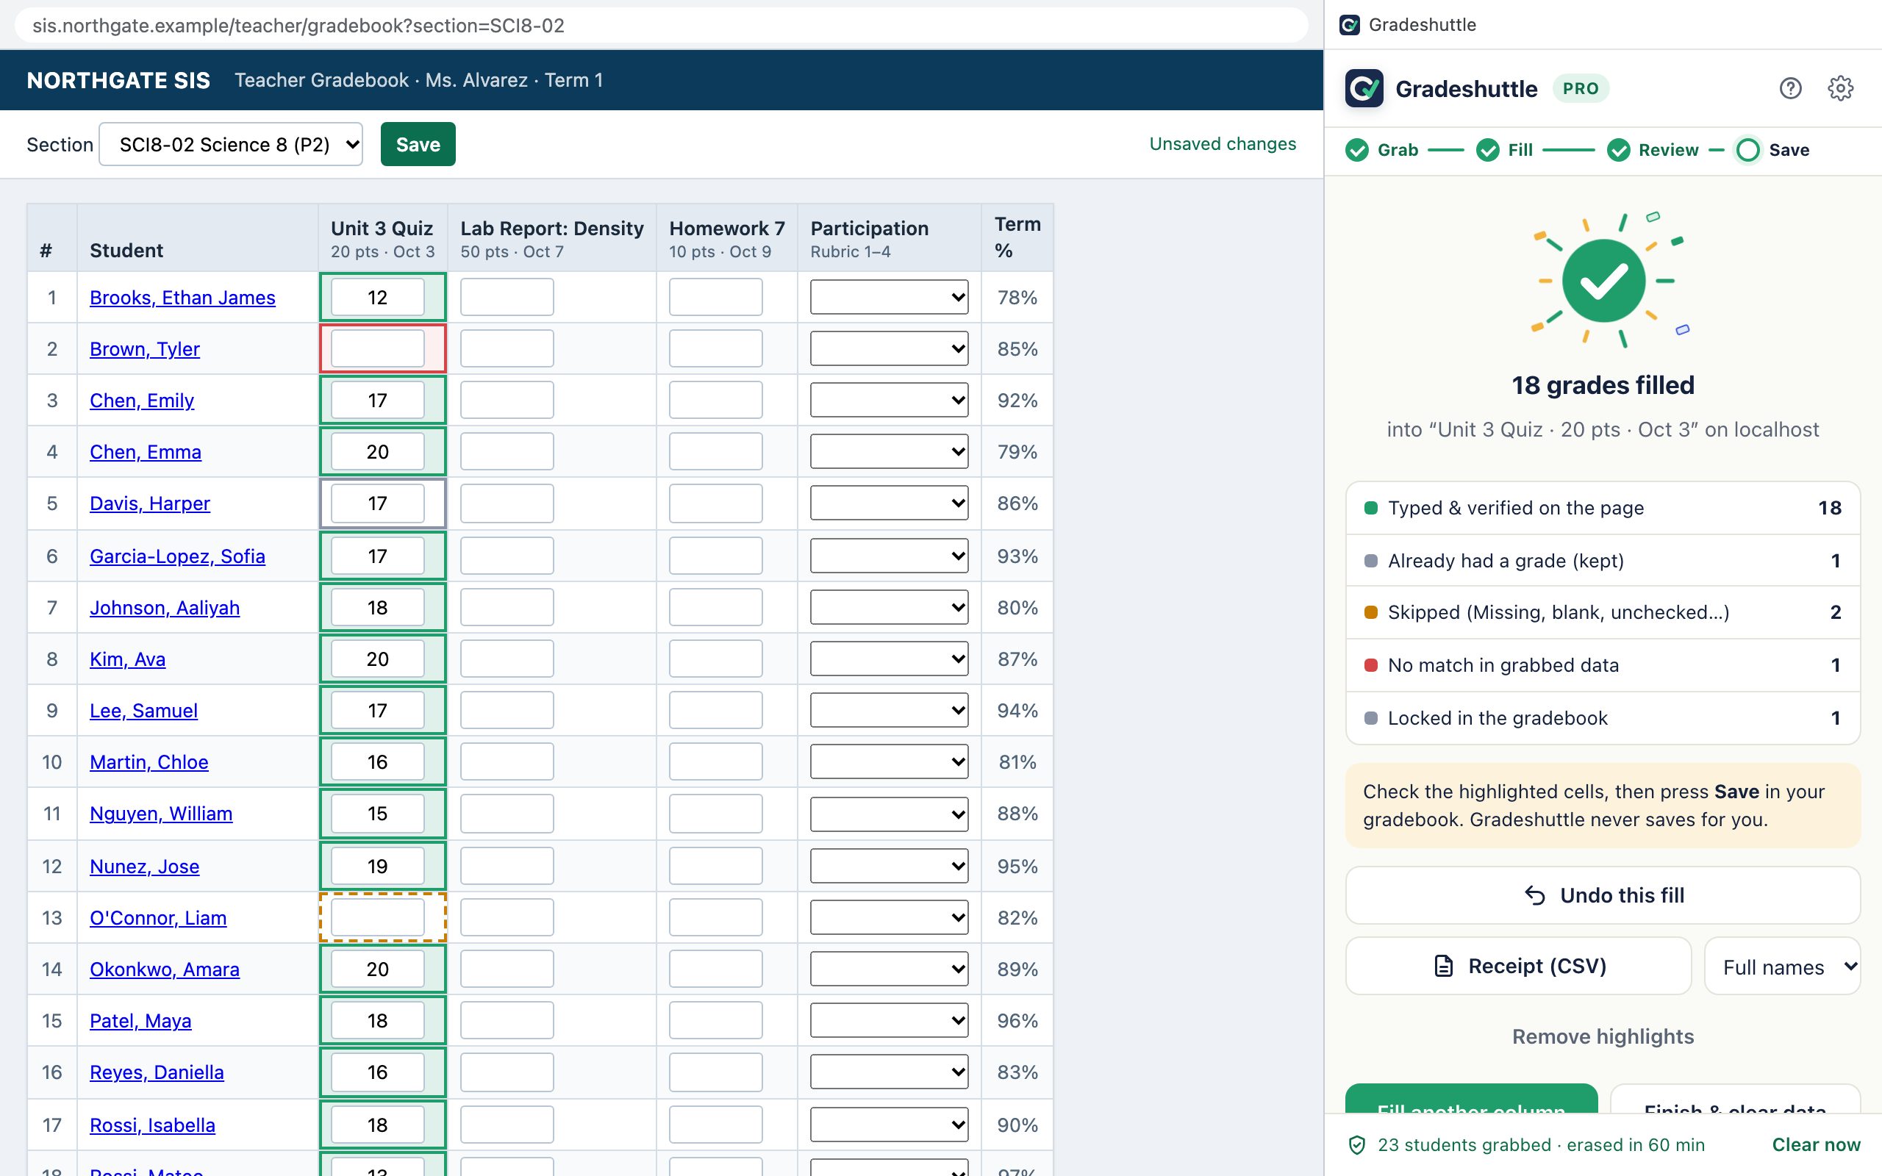
Task: Click Lab Report field for Chen, Emma
Action: pos(507,451)
